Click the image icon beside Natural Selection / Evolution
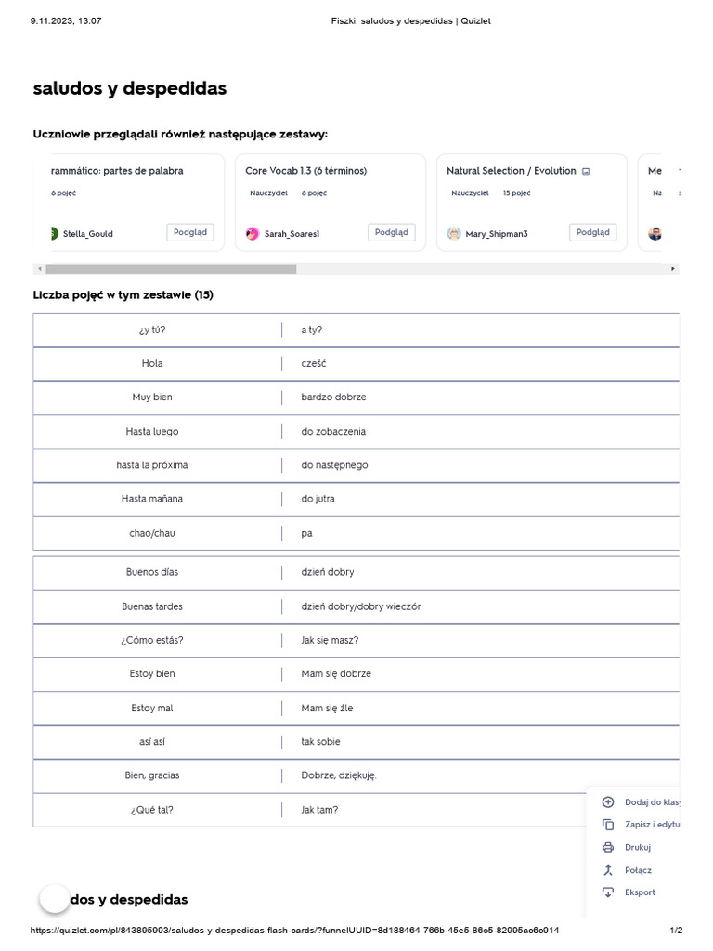 [x=586, y=172]
